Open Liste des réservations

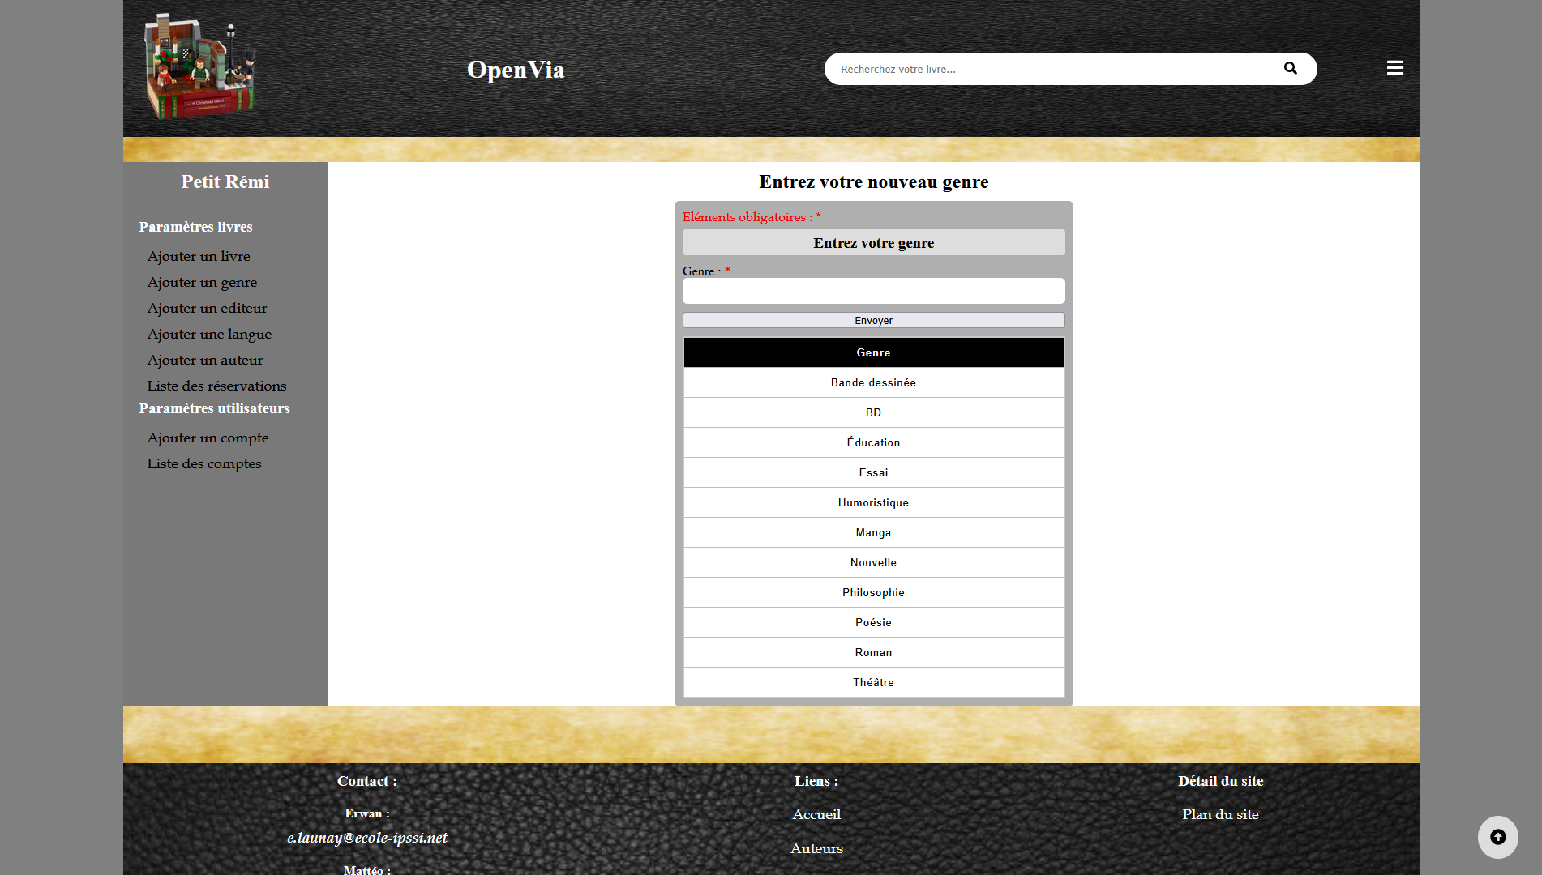click(x=216, y=386)
